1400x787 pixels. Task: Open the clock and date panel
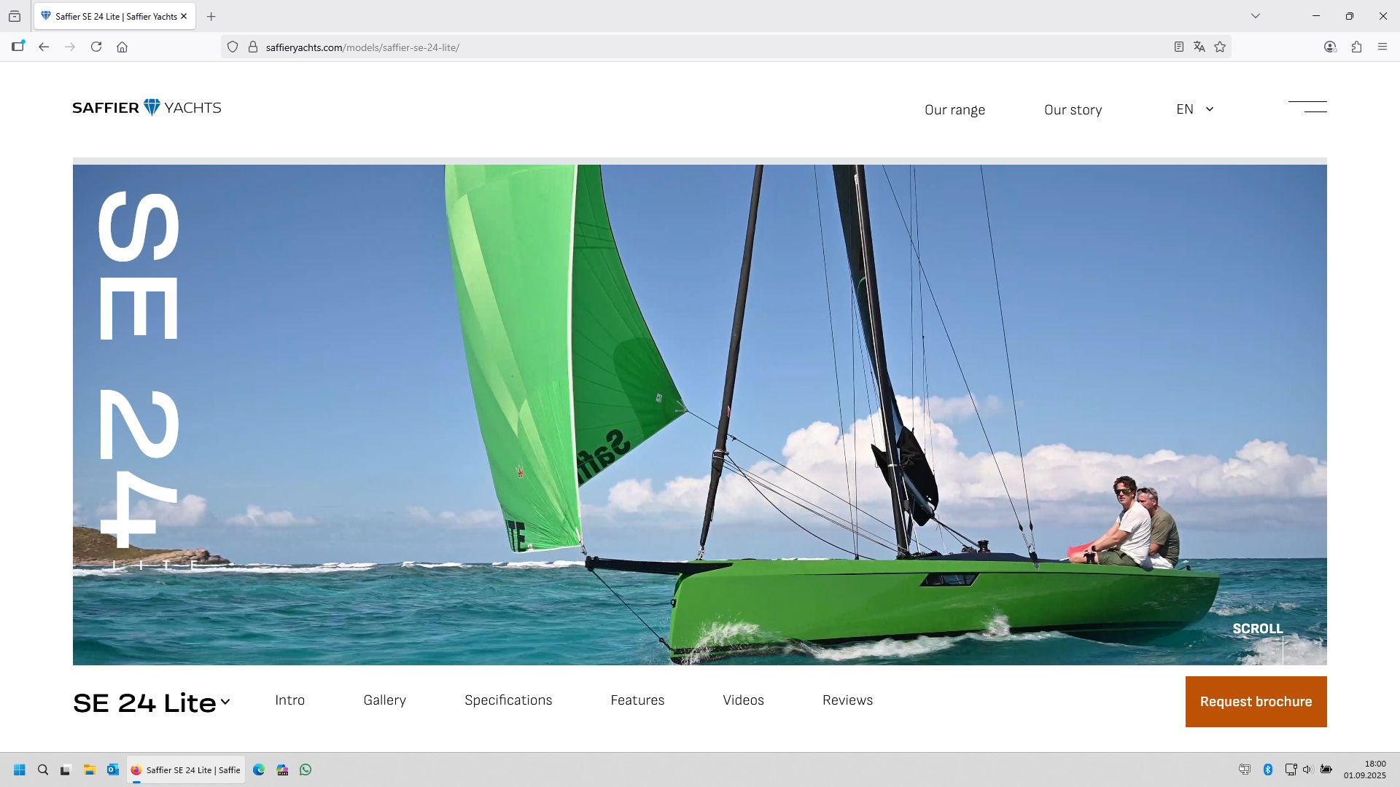[x=1365, y=770]
